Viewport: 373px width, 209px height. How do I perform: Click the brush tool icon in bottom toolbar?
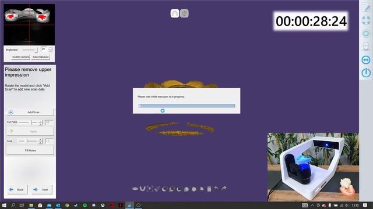pyautogui.click(x=157, y=189)
